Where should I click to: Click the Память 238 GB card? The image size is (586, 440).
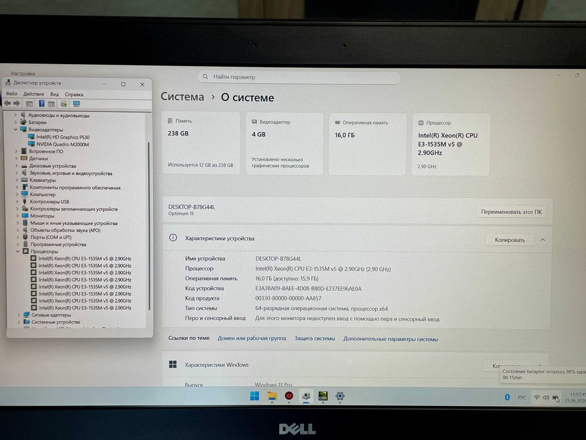(x=201, y=143)
